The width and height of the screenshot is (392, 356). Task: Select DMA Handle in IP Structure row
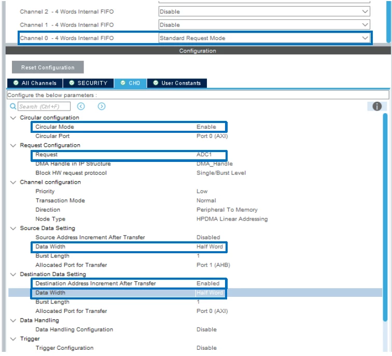click(73, 164)
